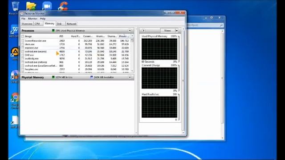The image size is (285, 160).
Task: Sort by the Commit column header
Action: (88, 36)
